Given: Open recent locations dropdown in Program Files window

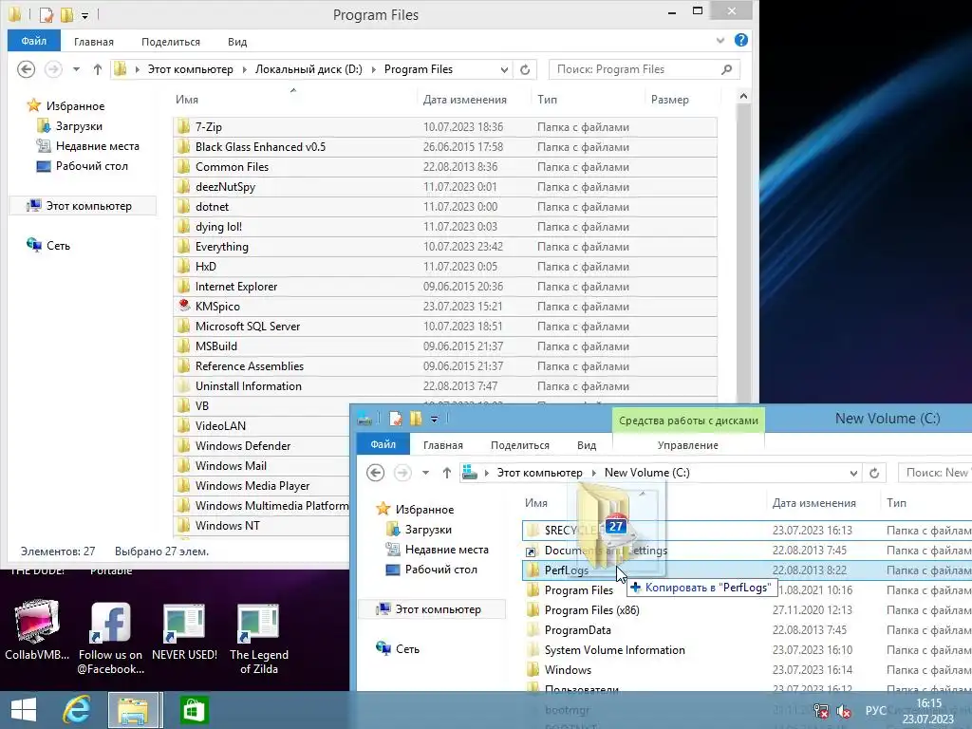Looking at the screenshot, I should 76,69.
